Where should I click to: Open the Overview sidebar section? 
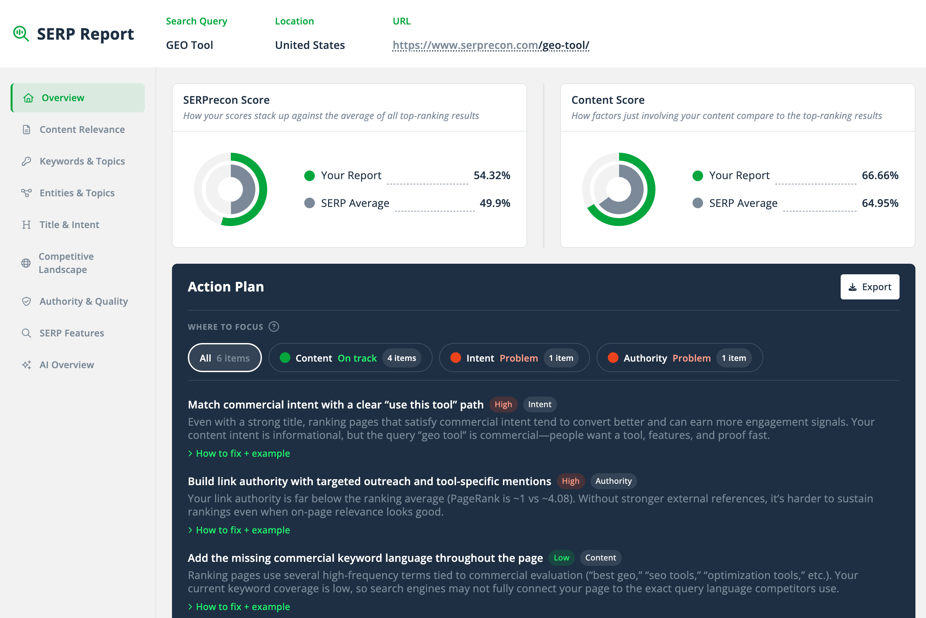[x=78, y=98]
